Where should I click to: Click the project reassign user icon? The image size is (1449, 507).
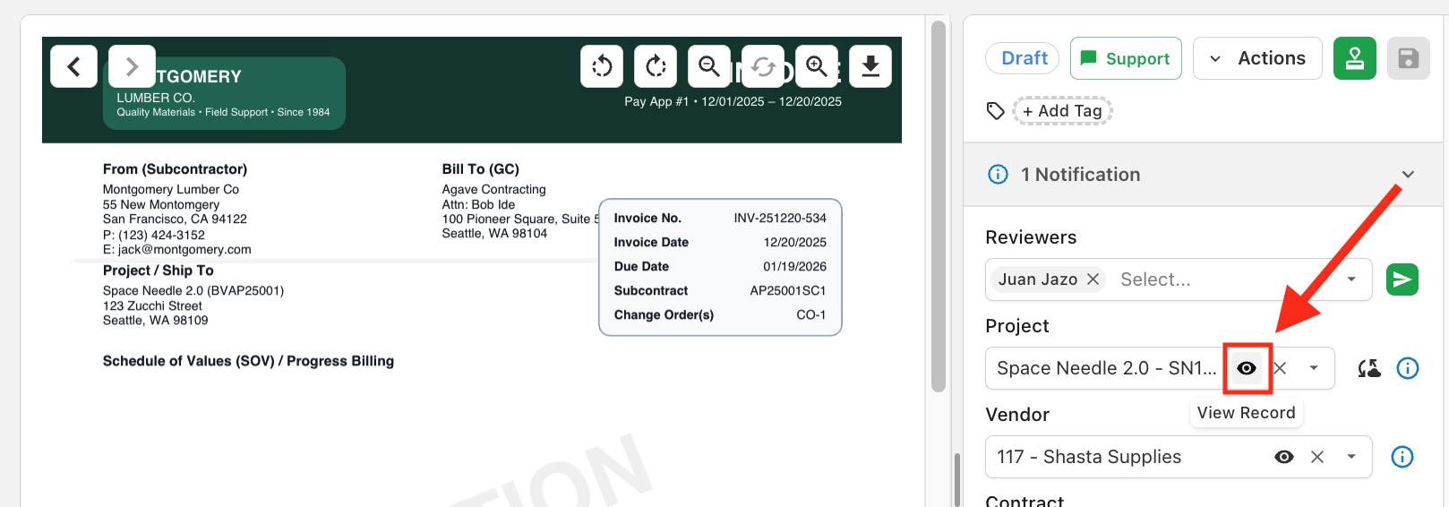click(x=1369, y=368)
